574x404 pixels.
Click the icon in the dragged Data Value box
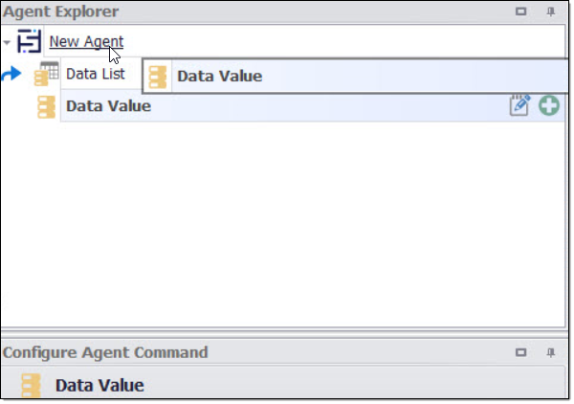tap(159, 77)
